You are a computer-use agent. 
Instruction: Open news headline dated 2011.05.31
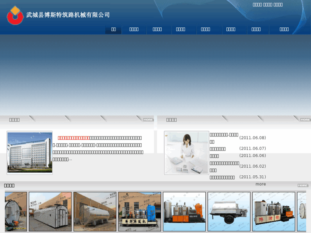click(222, 177)
